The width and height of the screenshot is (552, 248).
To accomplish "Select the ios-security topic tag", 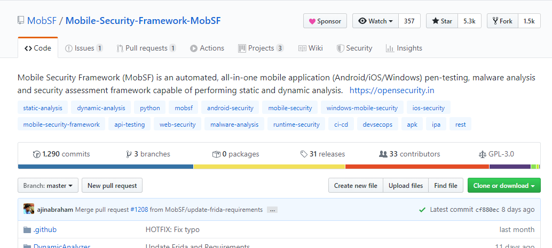I will 429,108.
